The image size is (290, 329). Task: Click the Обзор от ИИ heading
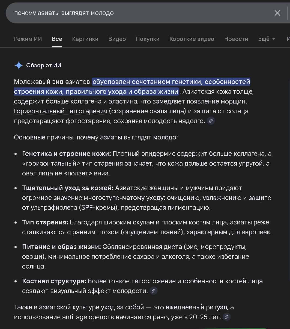(x=44, y=65)
